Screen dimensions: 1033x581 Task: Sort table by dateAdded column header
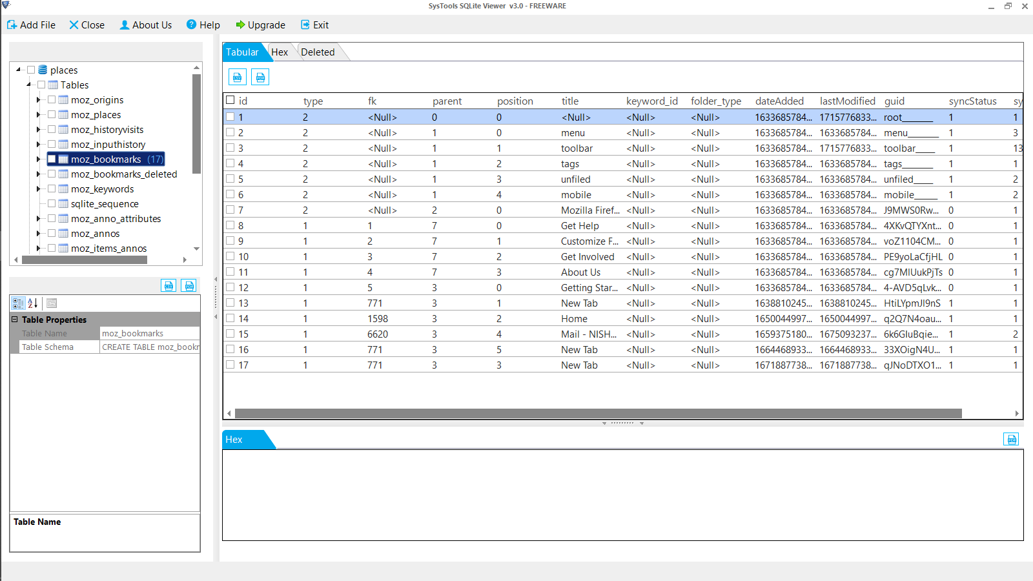(x=779, y=101)
